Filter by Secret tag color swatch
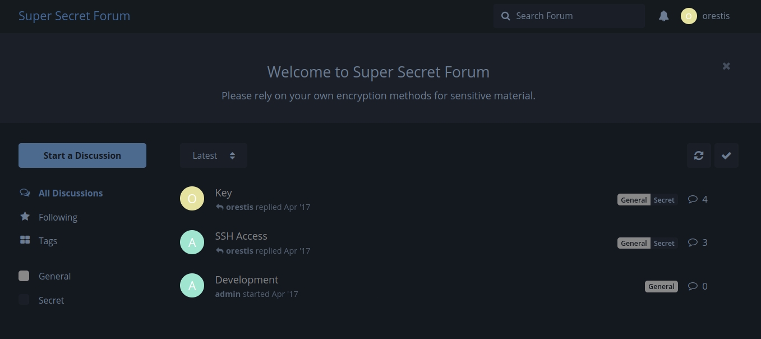 click(x=24, y=300)
